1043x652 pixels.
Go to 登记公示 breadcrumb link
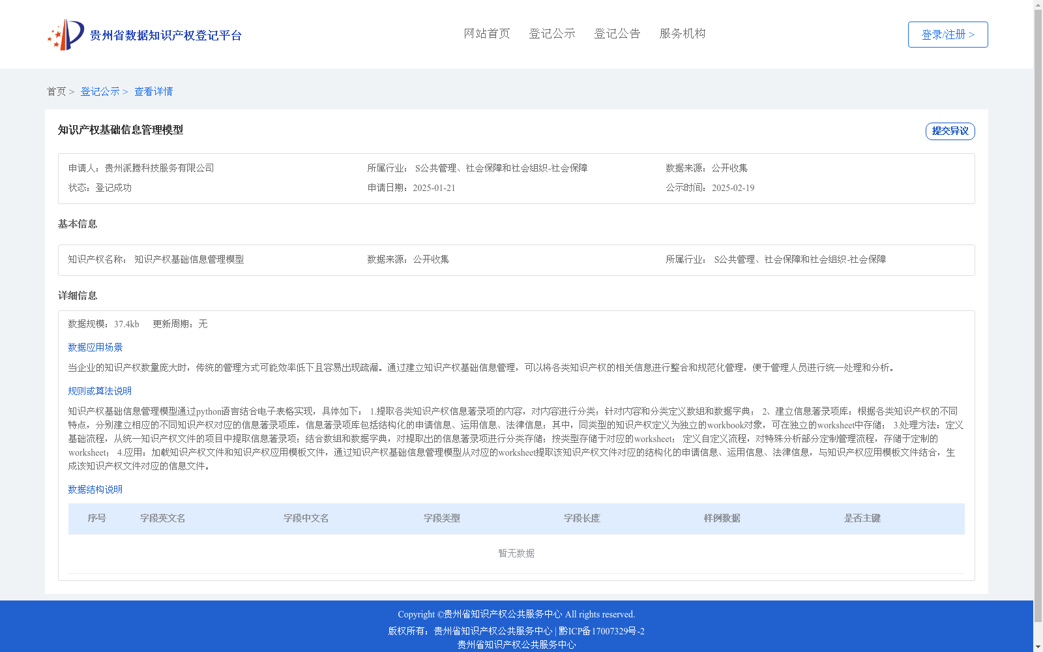tap(100, 91)
